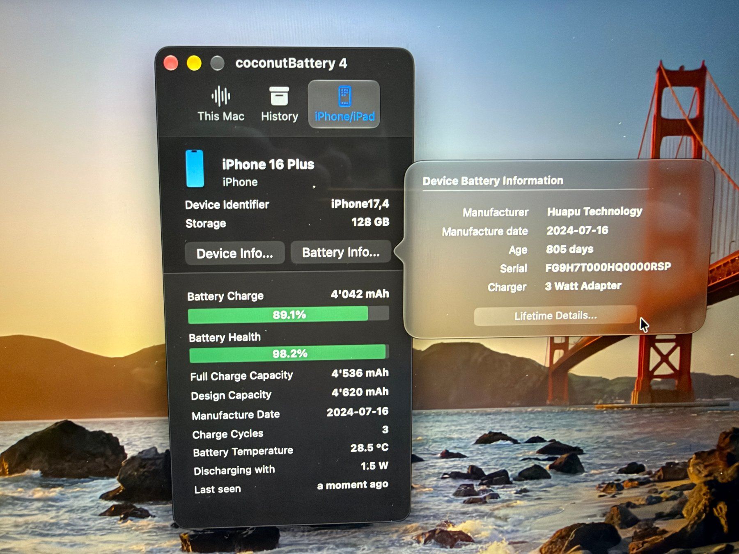
Task: Click the Device Identifier value iPhone17,4
Action: tap(360, 204)
